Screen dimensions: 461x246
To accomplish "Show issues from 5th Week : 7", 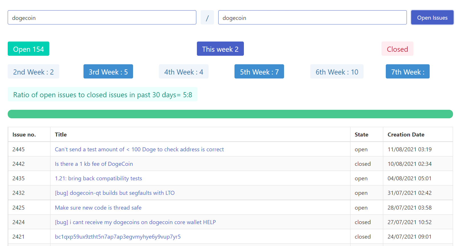I will tap(259, 71).
